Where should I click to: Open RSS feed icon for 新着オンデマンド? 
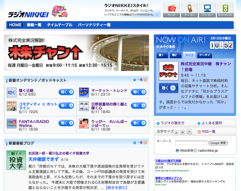(145, 80)
